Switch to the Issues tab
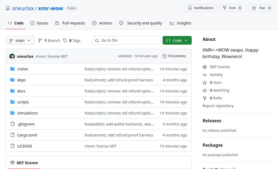Image resolution: width=278 pixels, height=169 pixels. 39,23
